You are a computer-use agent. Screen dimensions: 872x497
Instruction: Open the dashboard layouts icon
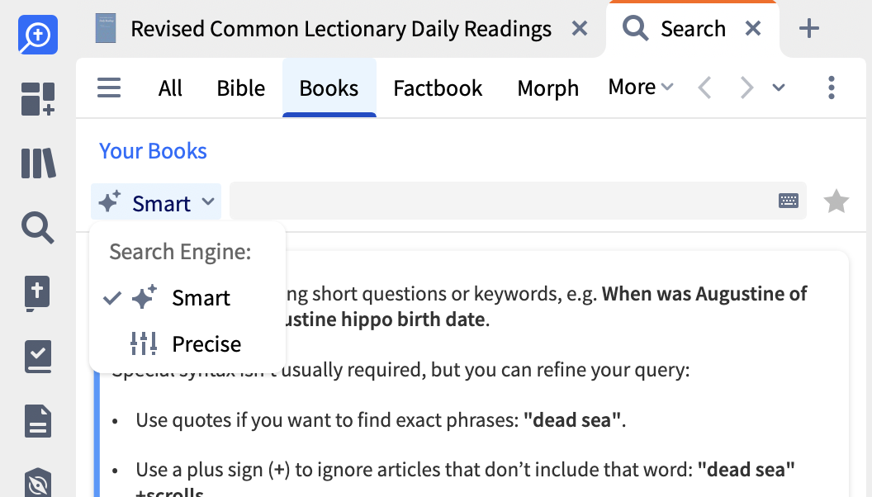(38, 99)
